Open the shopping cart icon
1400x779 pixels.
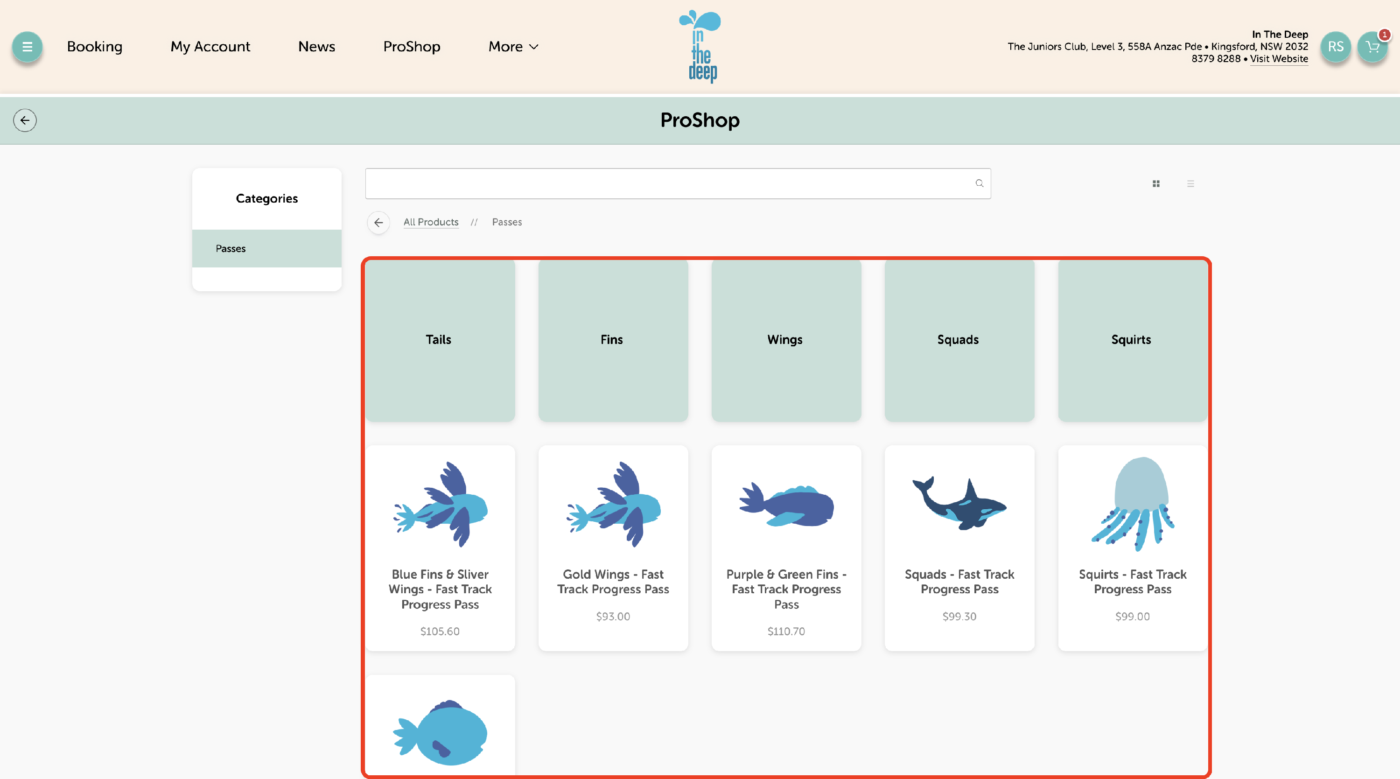pos(1372,47)
